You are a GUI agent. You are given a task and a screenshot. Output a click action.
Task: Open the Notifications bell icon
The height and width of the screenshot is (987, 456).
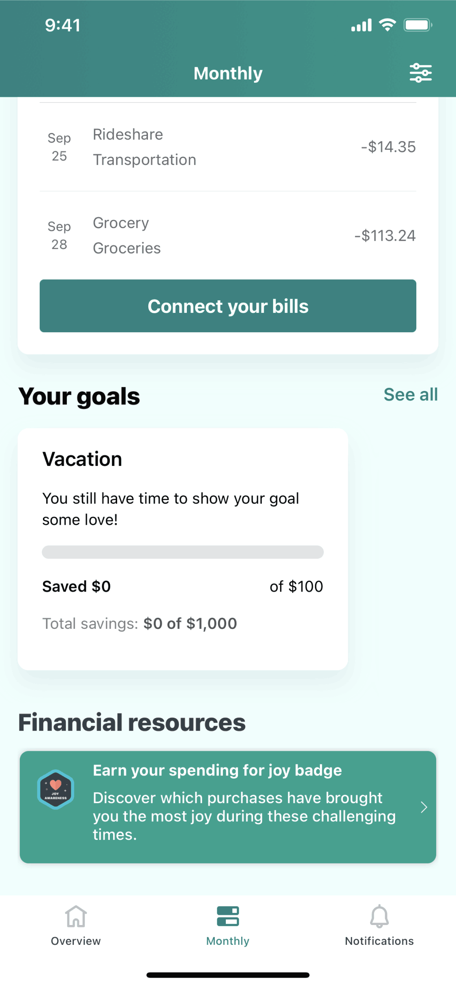click(379, 916)
